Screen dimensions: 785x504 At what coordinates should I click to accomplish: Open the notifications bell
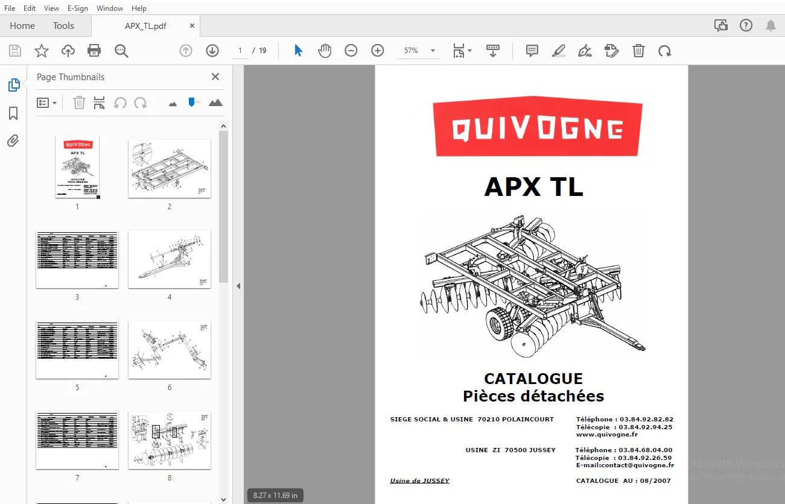771,25
